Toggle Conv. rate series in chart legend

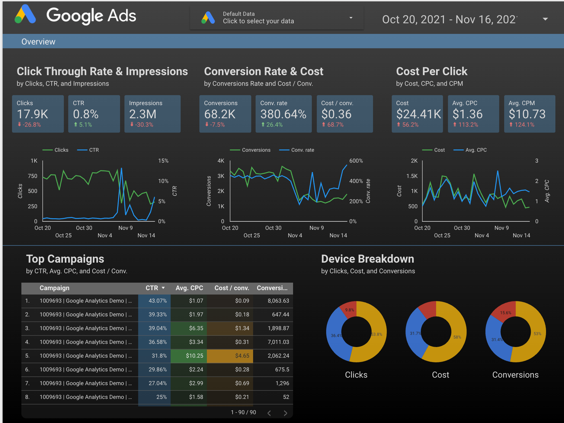pos(297,150)
